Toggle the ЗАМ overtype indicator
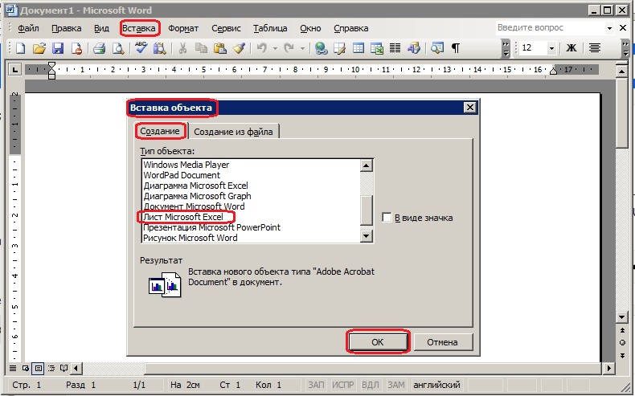The width and height of the screenshot is (635, 396). click(396, 384)
